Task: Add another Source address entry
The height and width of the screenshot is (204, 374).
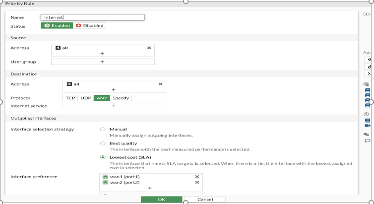Action: tap(102, 54)
